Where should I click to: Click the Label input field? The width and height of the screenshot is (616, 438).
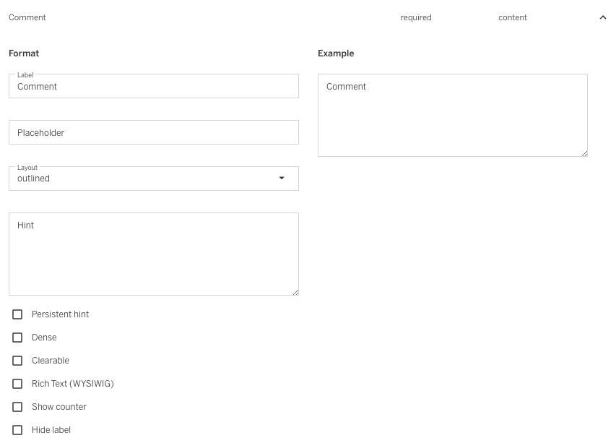pyautogui.click(x=153, y=87)
